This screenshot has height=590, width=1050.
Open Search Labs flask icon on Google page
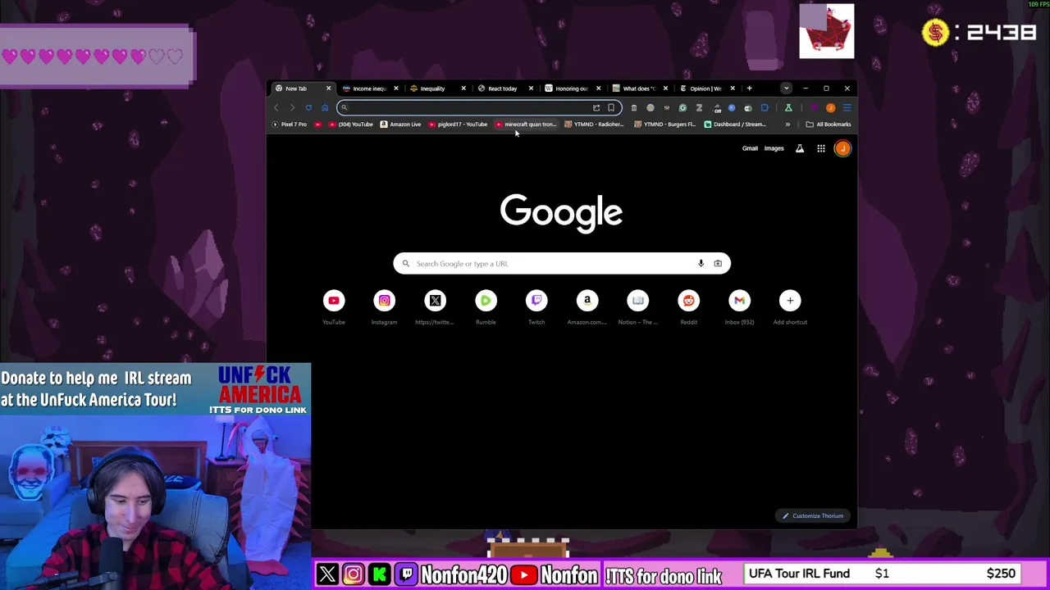click(800, 148)
